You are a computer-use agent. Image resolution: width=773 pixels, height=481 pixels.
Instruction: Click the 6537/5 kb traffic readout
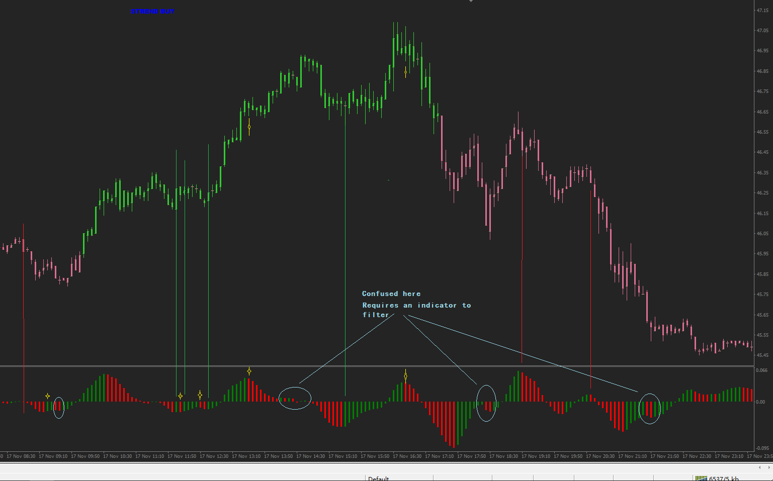coord(724,478)
